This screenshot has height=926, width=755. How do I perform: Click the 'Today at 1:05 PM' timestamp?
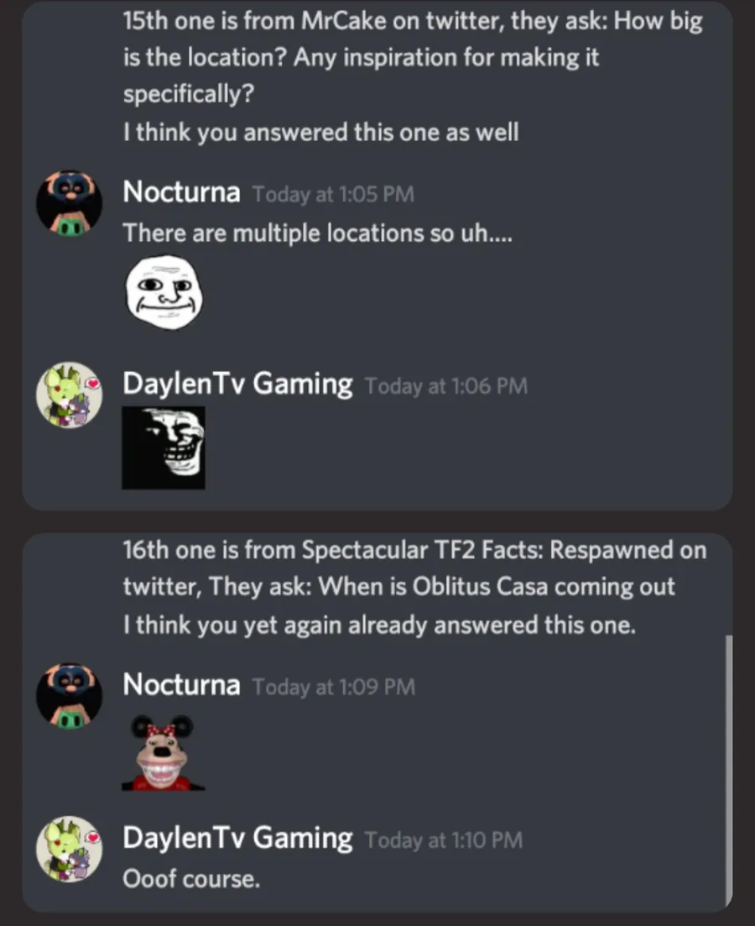(334, 194)
